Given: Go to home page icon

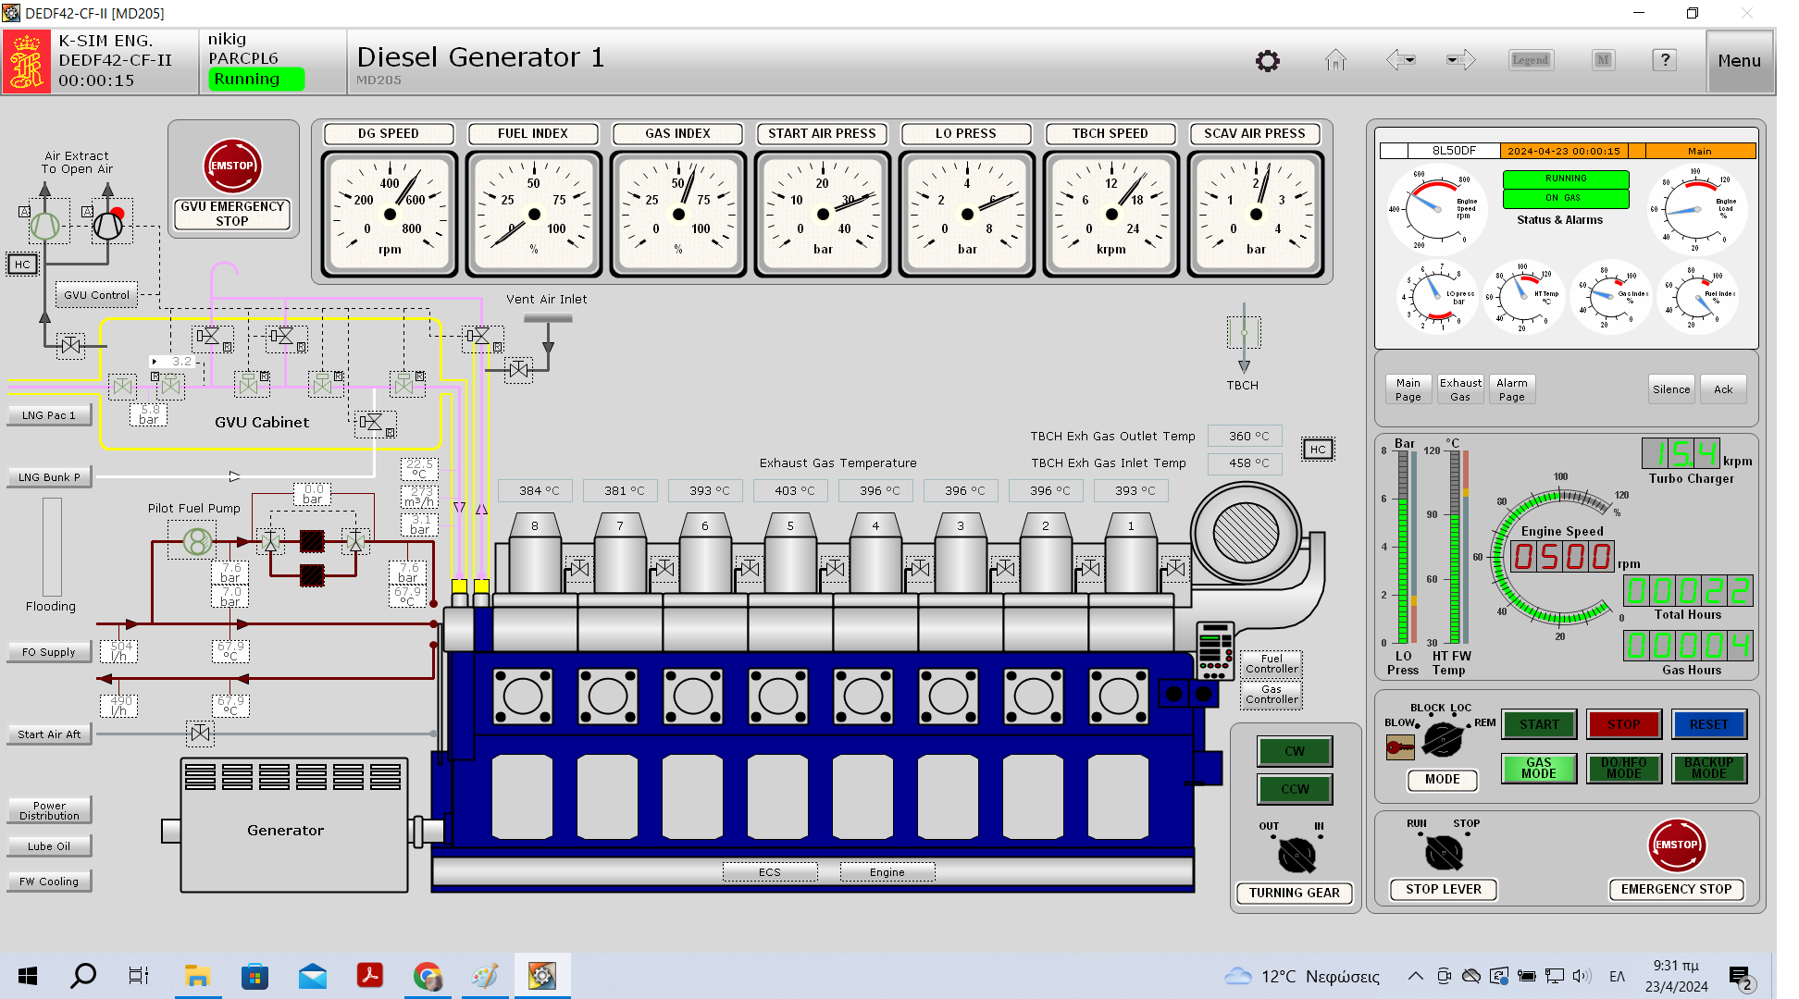Looking at the screenshot, I should pyautogui.click(x=1334, y=61).
